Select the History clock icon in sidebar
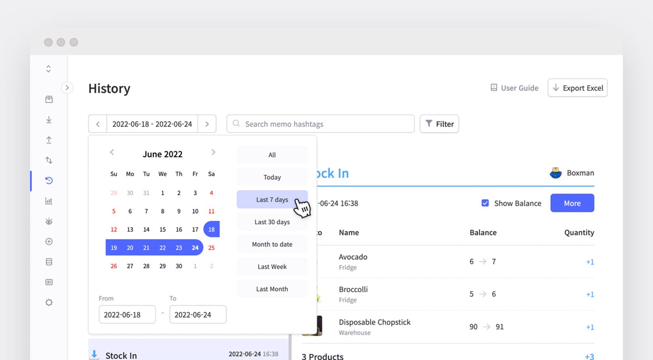The image size is (653, 360). coord(49,180)
